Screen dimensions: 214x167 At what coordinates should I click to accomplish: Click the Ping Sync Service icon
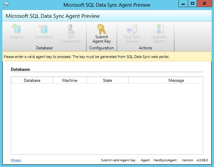132,29
